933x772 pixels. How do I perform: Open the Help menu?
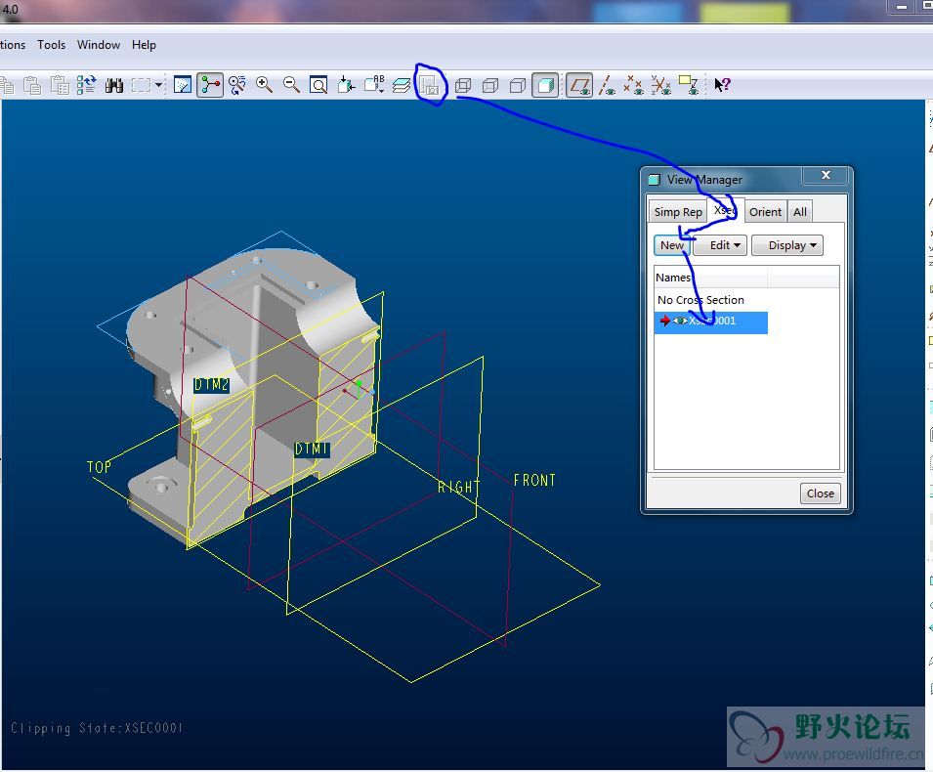pyautogui.click(x=144, y=45)
